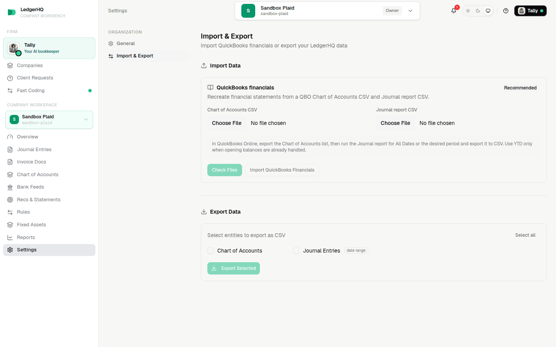
Task: Expand the Sandbox Plaid company switcher chevron
Action: 410,11
